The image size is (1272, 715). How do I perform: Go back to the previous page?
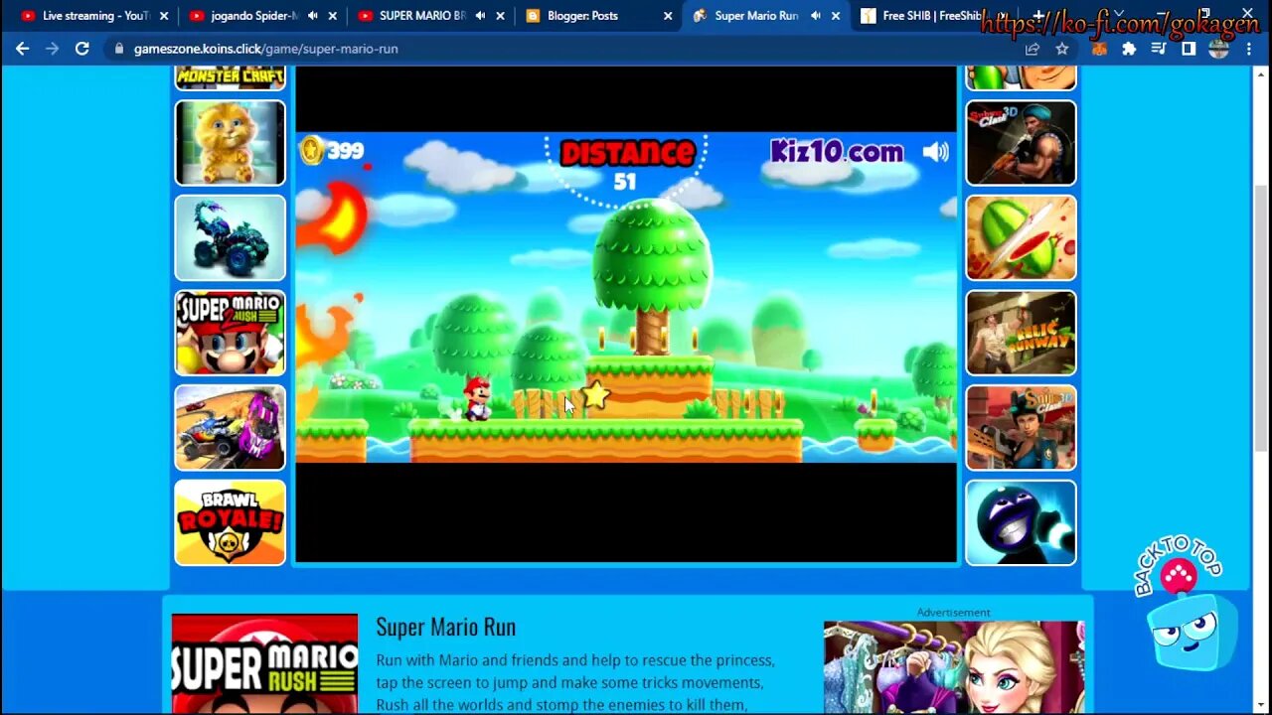(x=22, y=49)
